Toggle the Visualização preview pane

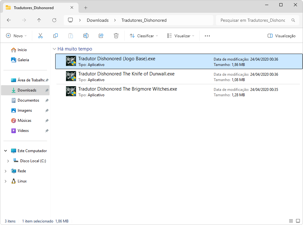[281, 36]
